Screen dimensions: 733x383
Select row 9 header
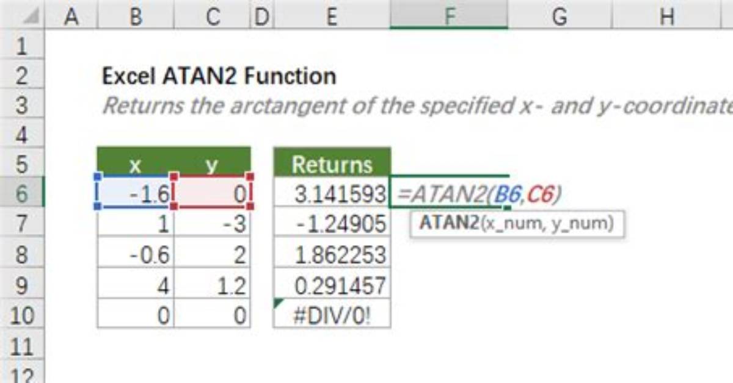(23, 284)
